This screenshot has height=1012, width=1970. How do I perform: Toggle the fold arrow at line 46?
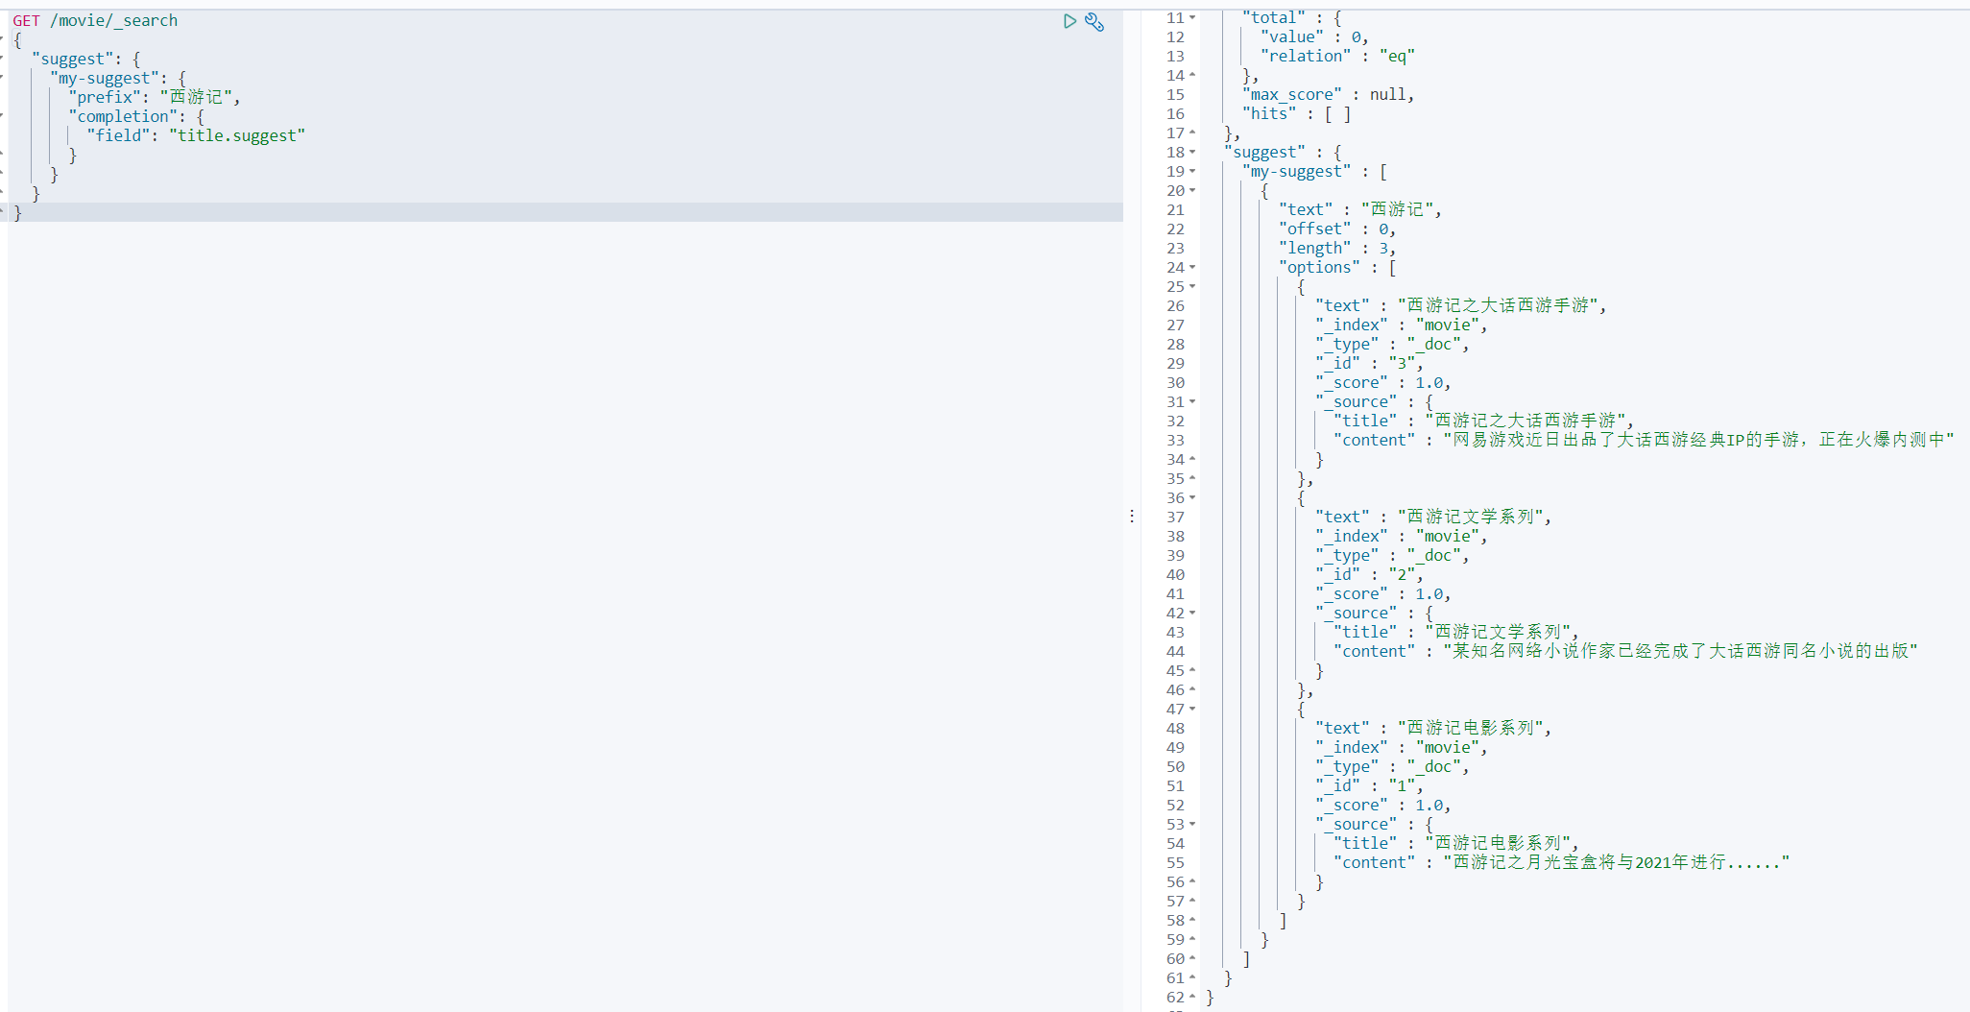click(x=1192, y=689)
